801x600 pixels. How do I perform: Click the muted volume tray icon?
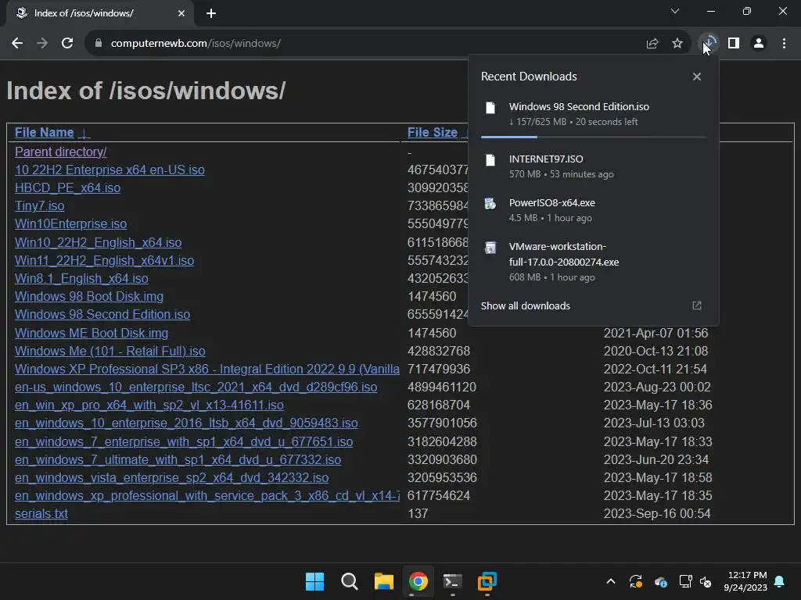[706, 581]
